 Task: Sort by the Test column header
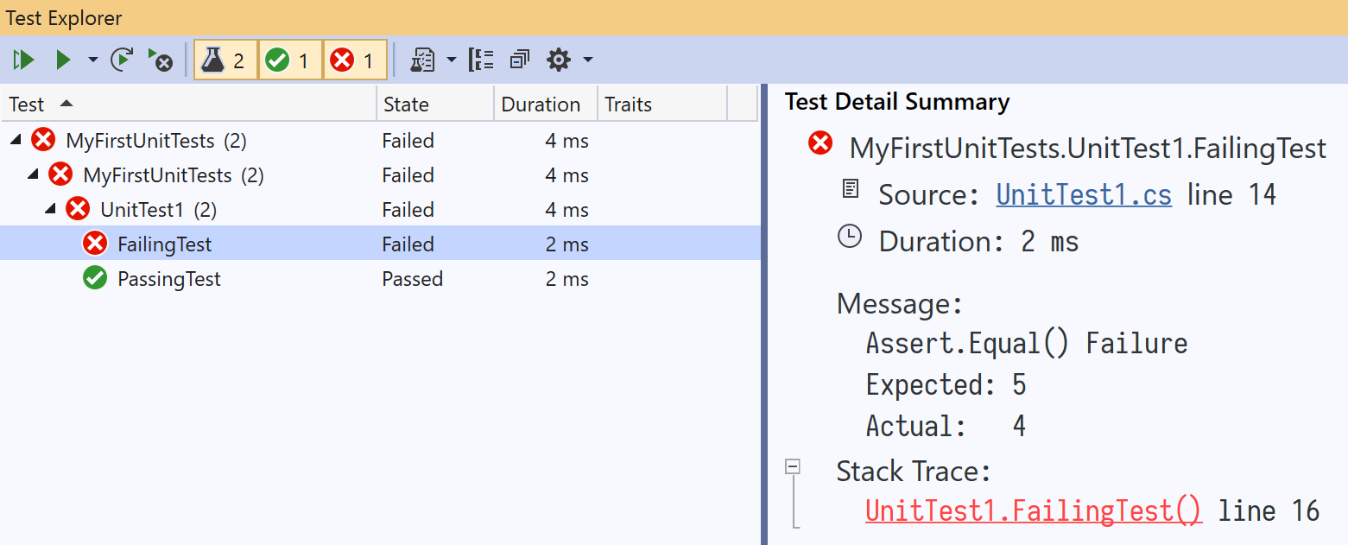point(188,105)
